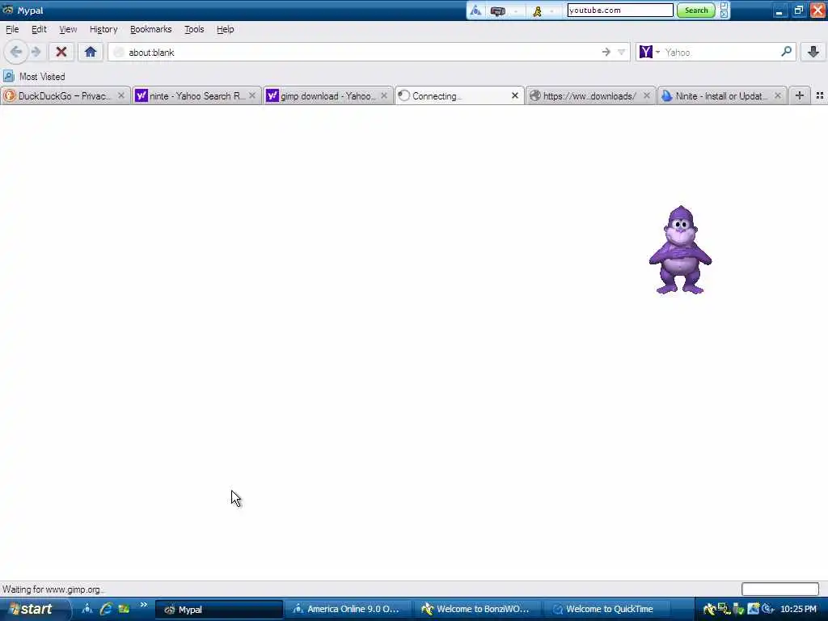The width and height of the screenshot is (828, 621).
Task: Switch to America Online 9.0 taskbar window
Action: tap(349, 610)
